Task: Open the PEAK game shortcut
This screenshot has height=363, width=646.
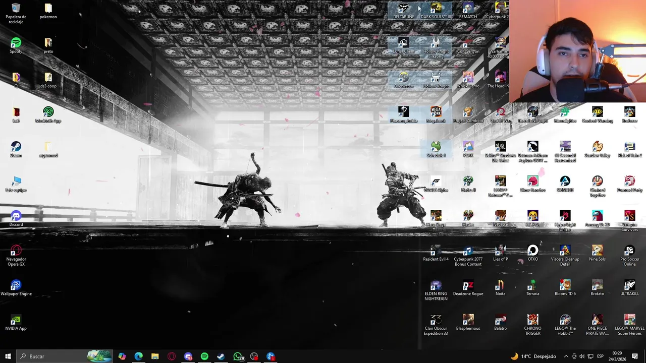Action: click(x=468, y=149)
